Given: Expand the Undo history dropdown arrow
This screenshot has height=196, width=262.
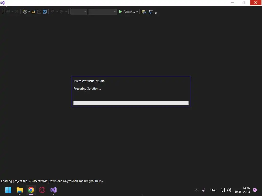Looking at the screenshot, I should (57, 12).
